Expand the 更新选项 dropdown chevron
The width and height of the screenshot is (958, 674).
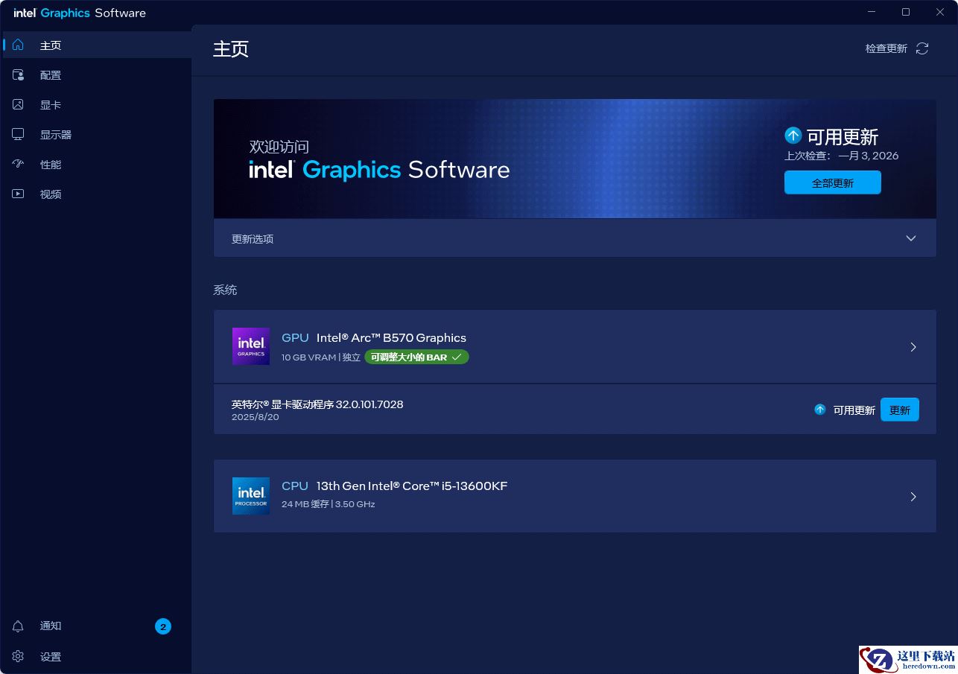tap(910, 238)
